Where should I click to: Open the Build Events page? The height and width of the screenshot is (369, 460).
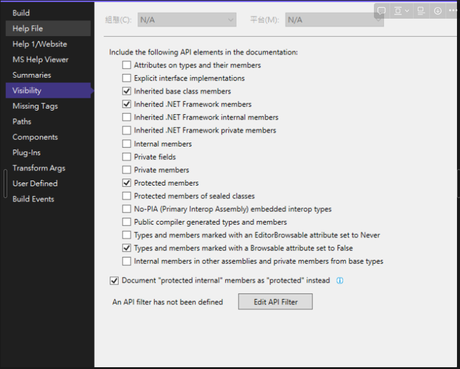coord(48,199)
